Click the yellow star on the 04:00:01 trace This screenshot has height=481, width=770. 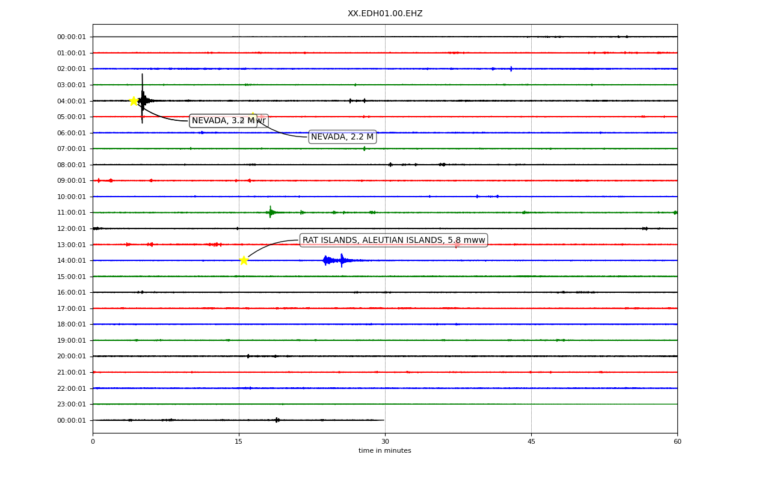(x=134, y=100)
